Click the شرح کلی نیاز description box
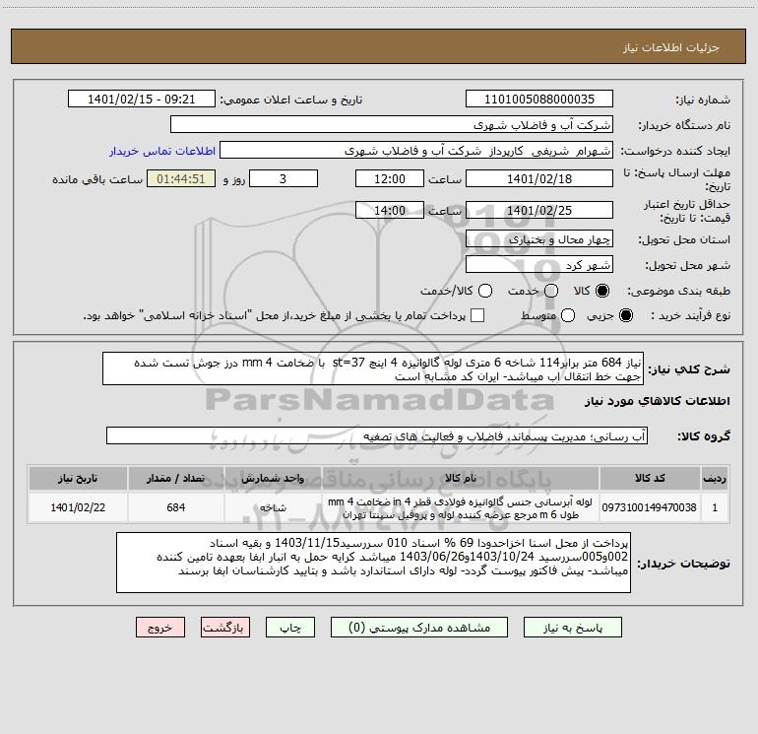This screenshot has height=734, width=758. [x=373, y=368]
